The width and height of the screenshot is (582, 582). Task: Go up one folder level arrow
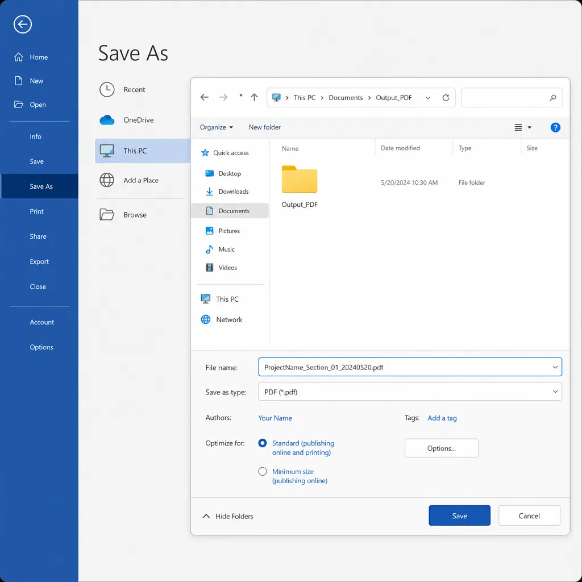pos(254,97)
